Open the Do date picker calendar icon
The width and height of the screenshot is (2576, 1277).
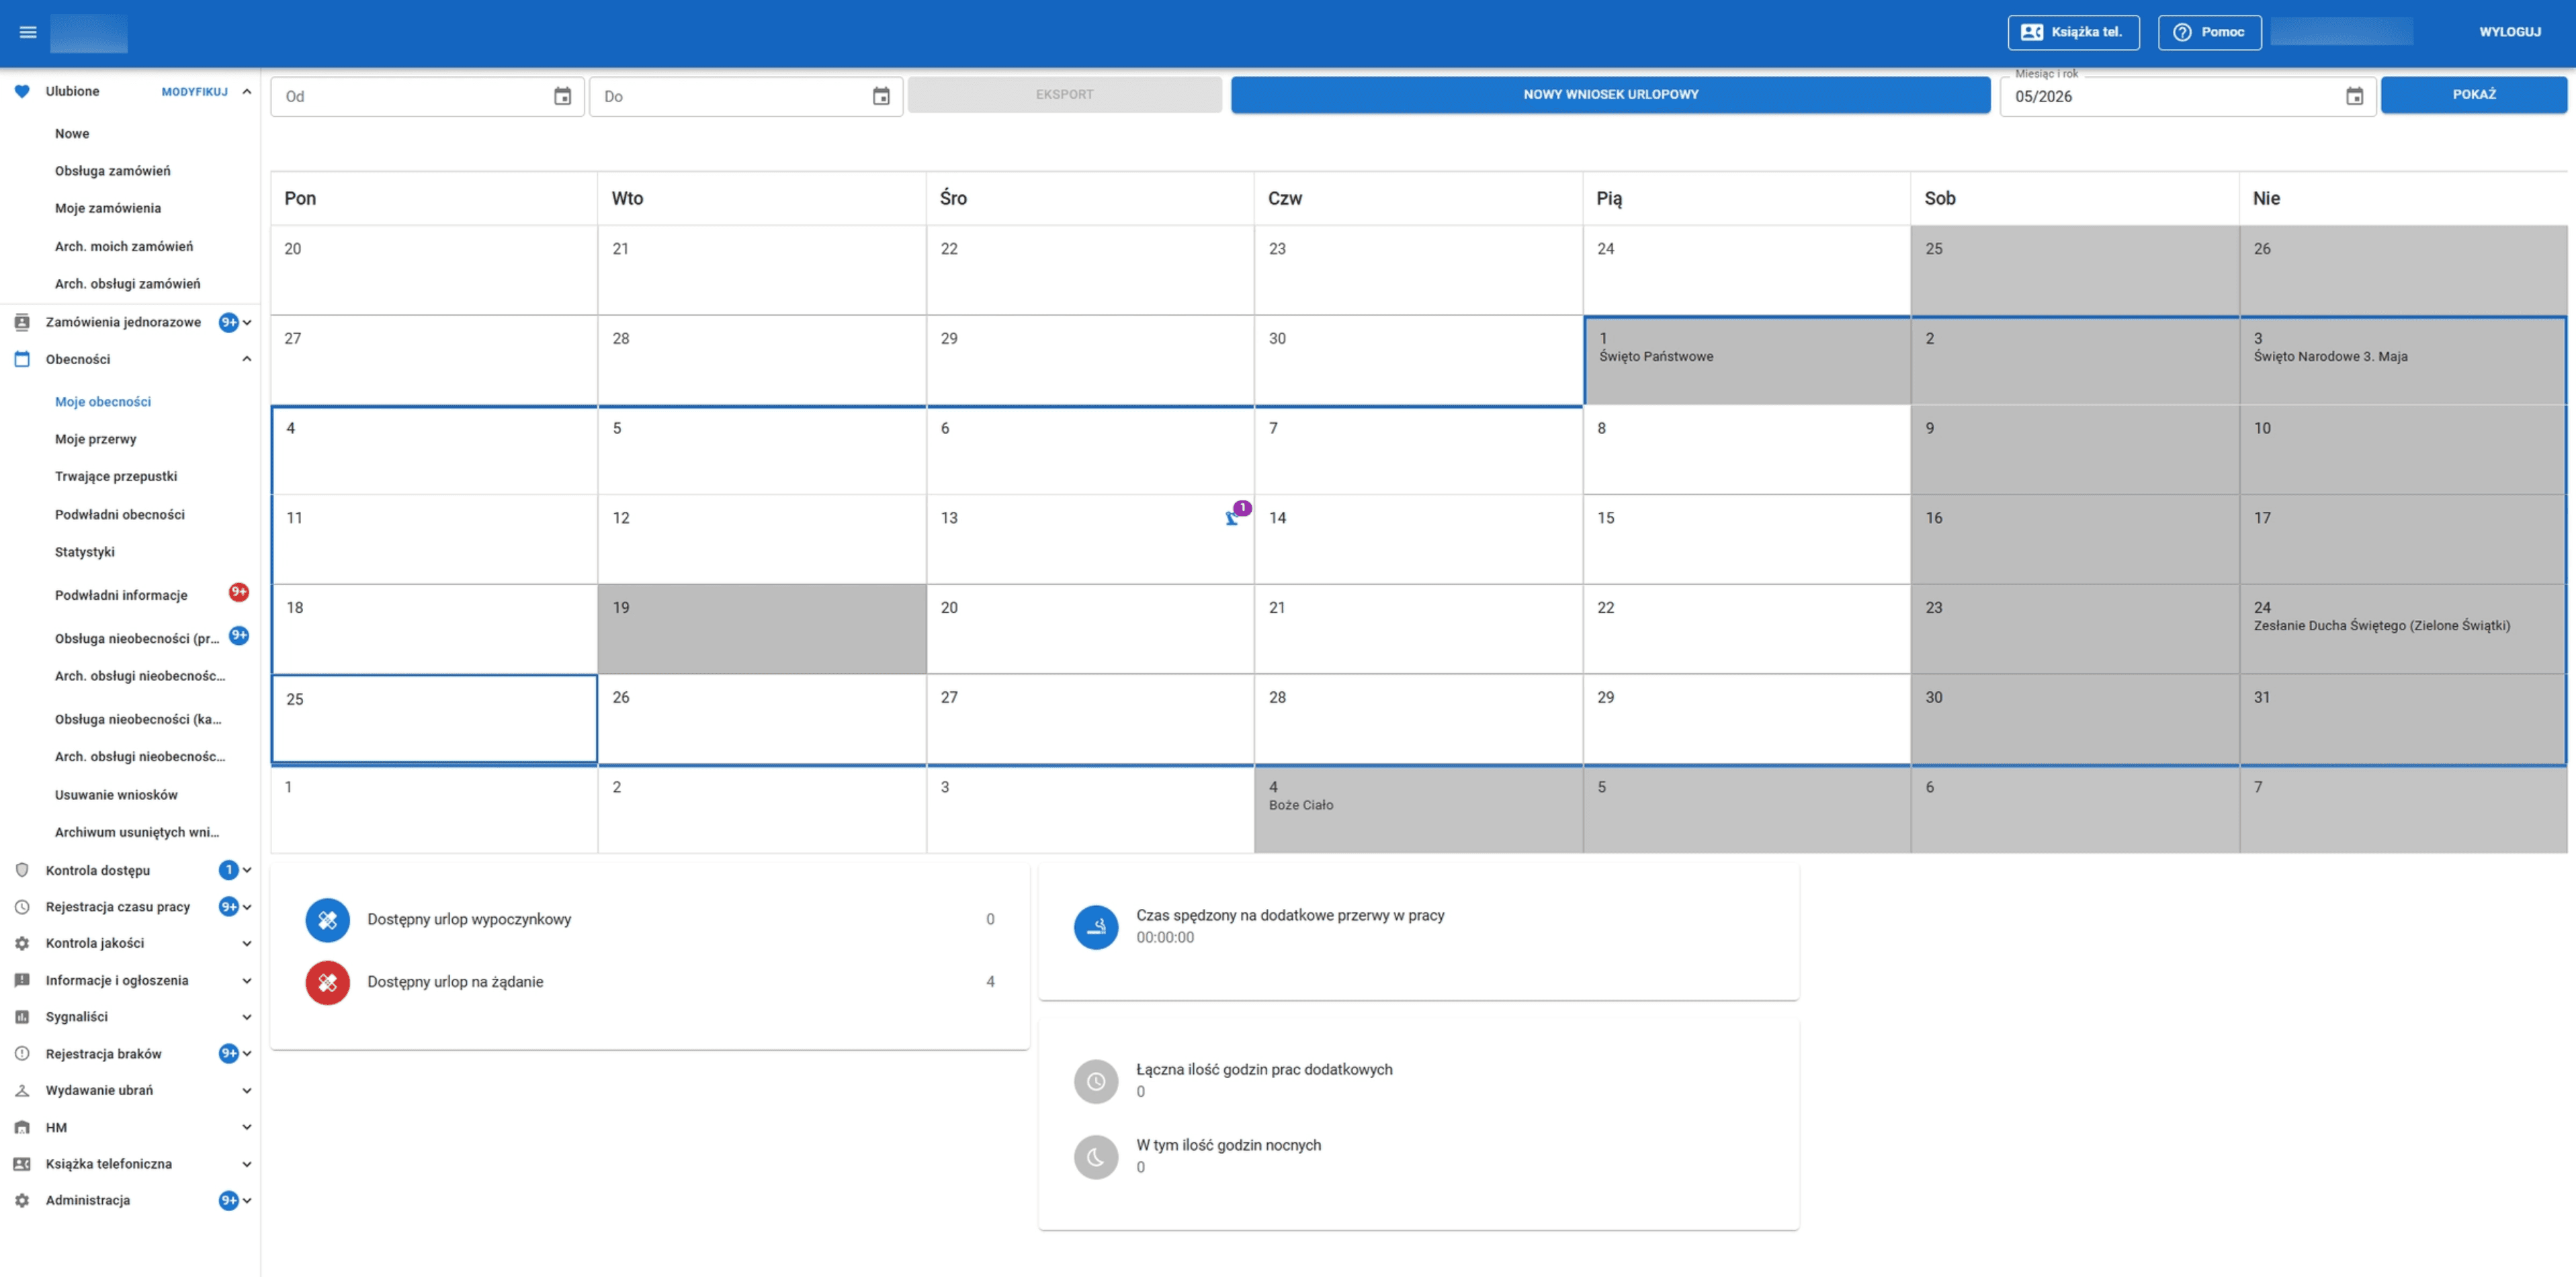(881, 96)
